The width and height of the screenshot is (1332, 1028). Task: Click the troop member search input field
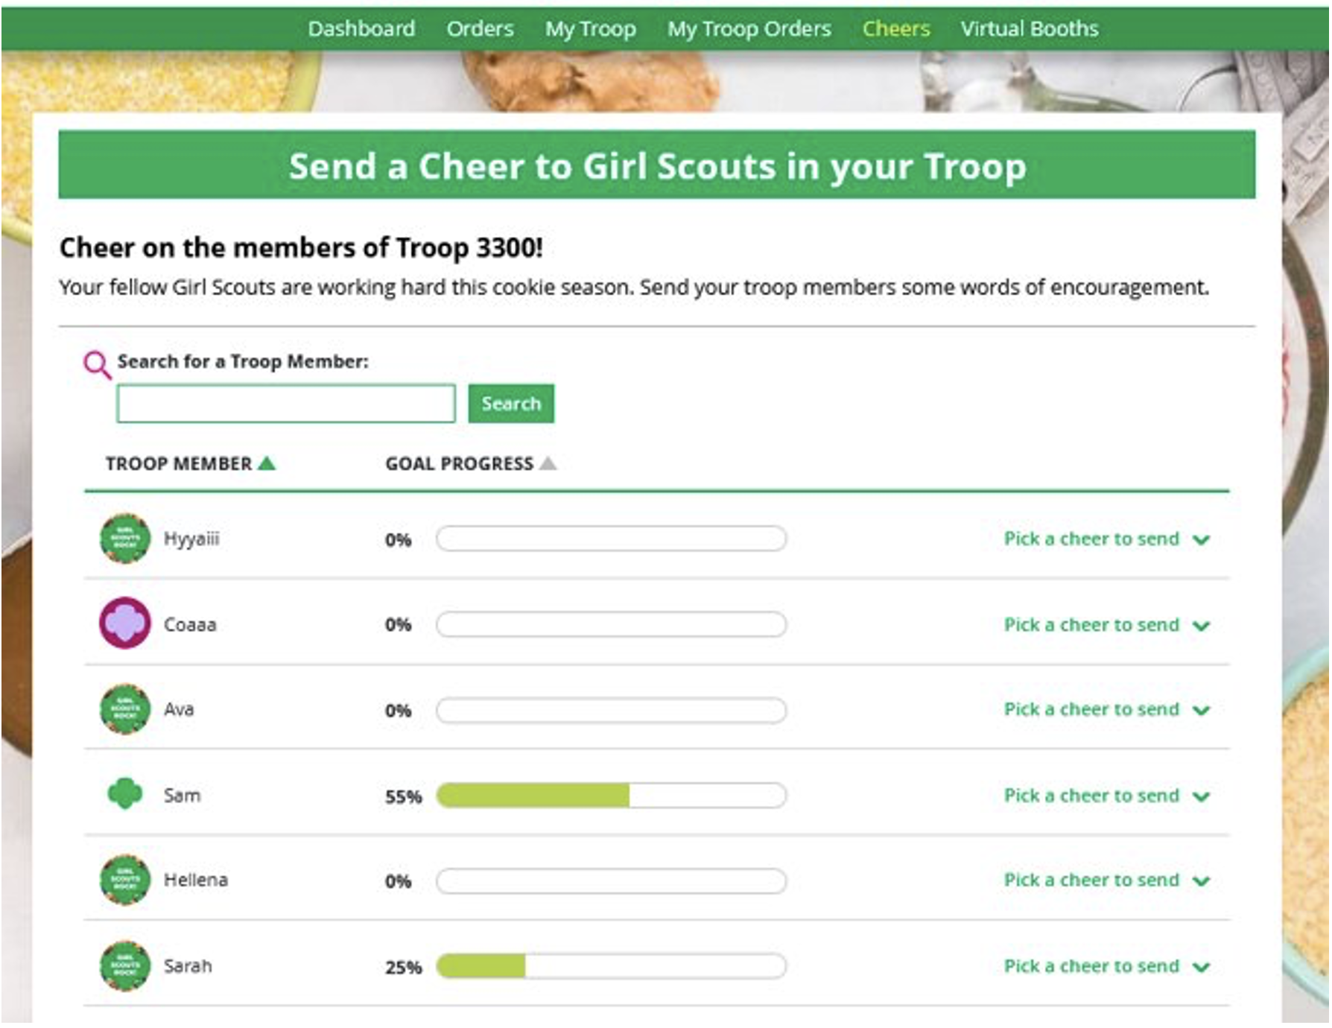coord(286,403)
